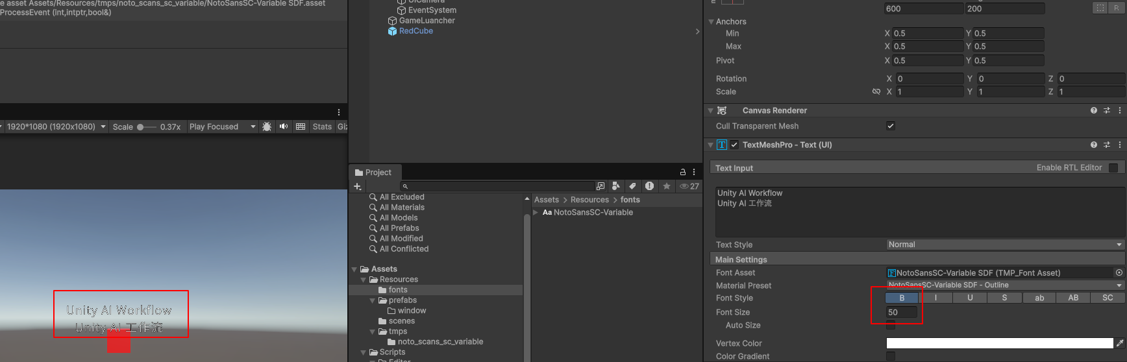The width and height of the screenshot is (1127, 362).
Task: Mute audio in Game view toolbar
Action: 284,127
